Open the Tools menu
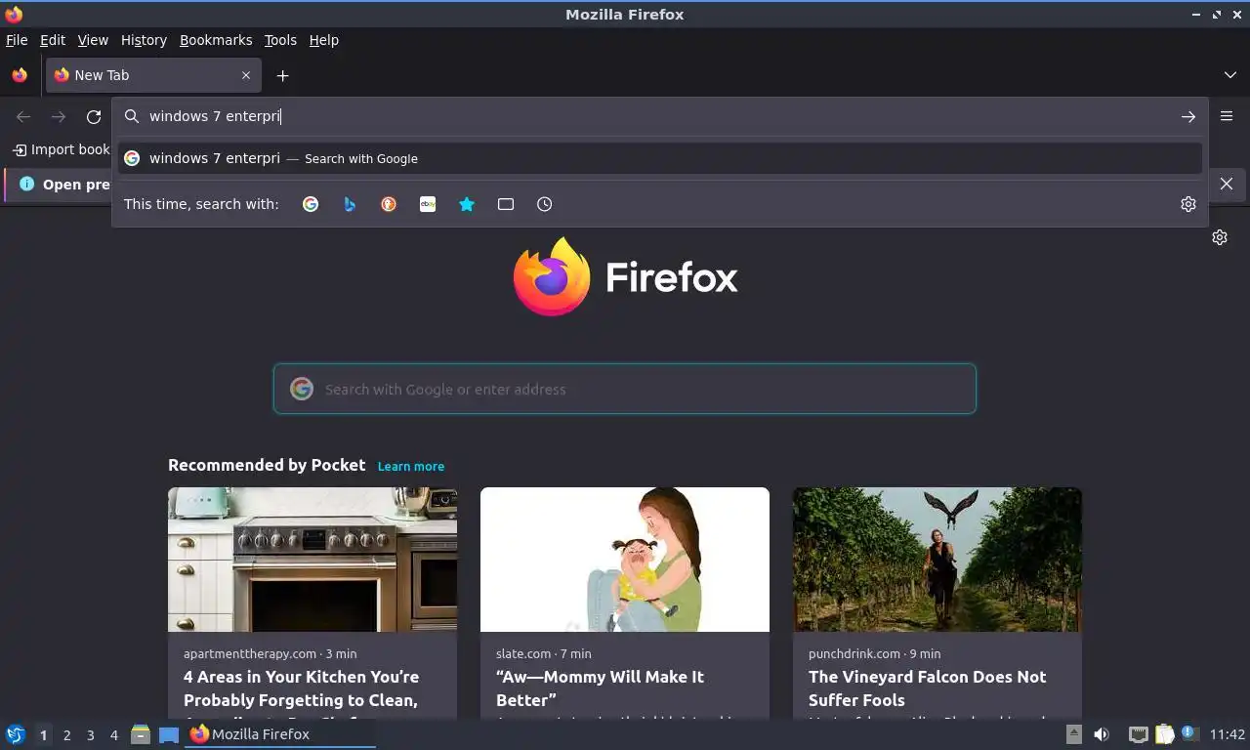Viewport: 1250px width, 750px height. 280,40
